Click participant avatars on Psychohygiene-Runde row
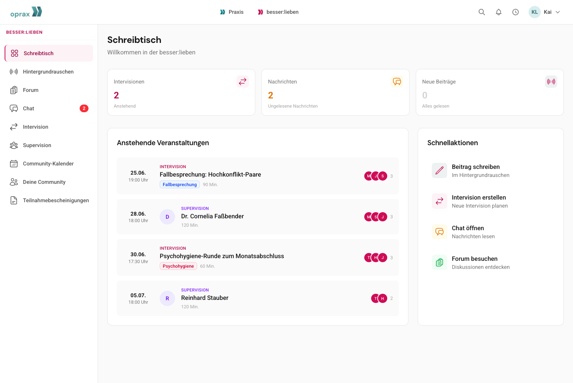573x383 pixels. pos(376,258)
